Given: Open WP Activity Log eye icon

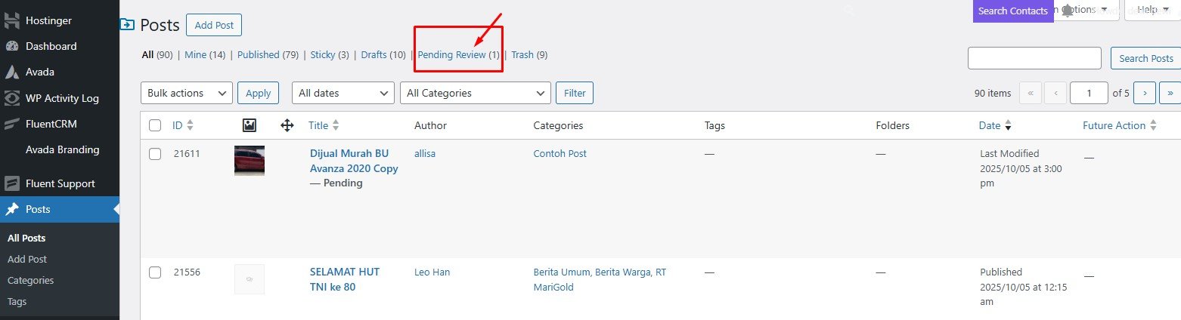Looking at the screenshot, I should (11, 98).
